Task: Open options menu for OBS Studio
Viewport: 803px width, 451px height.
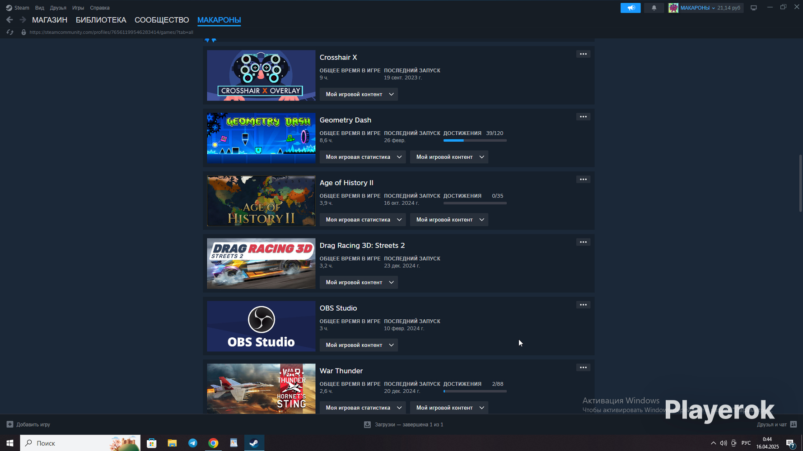Action: pos(583,305)
